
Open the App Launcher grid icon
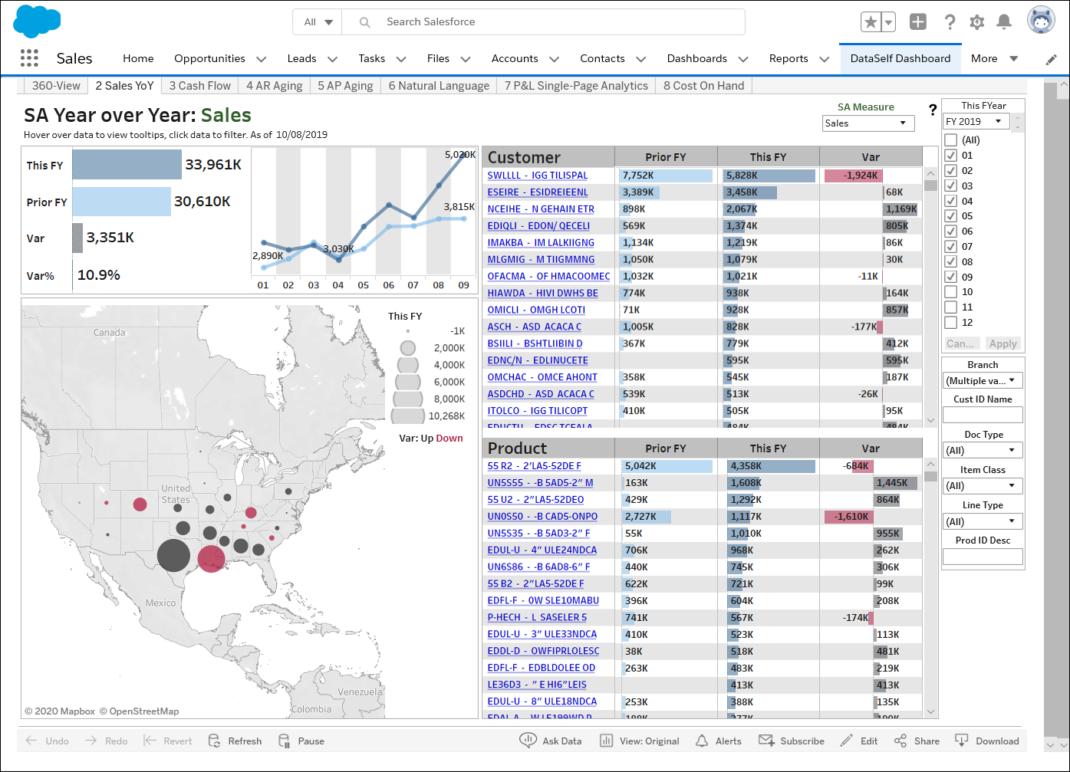tap(29, 58)
